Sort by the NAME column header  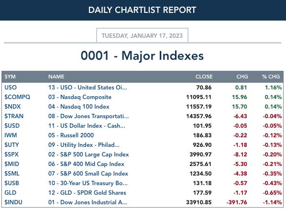point(56,77)
